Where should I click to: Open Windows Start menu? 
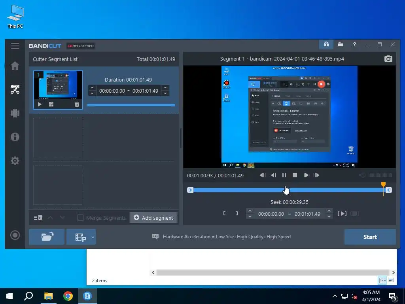(9, 296)
